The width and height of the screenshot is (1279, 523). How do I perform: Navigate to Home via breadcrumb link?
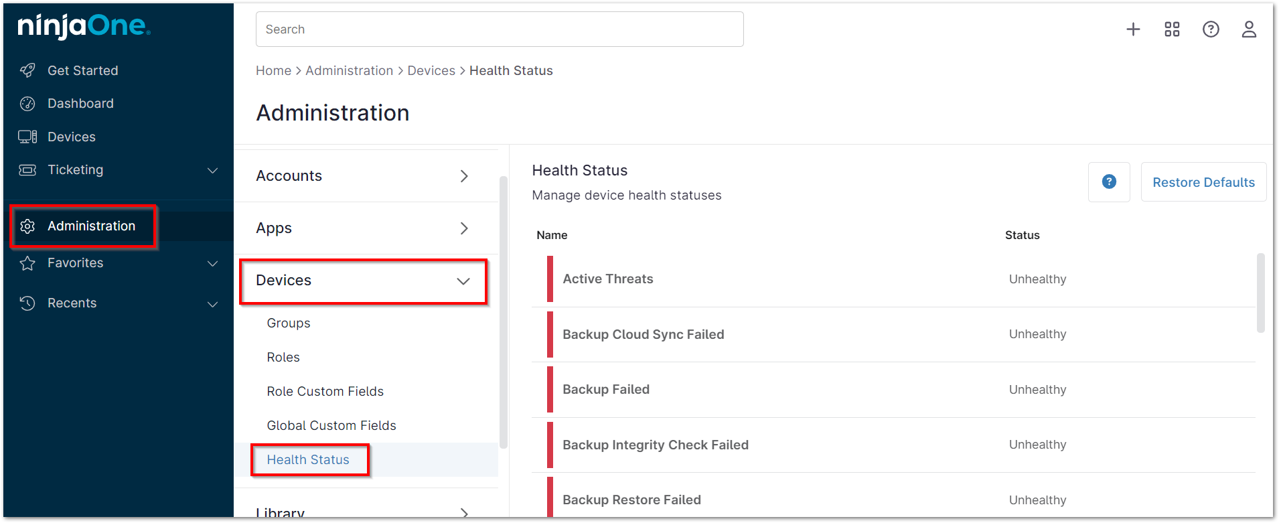pyautogui.click(x=273, y=70)
